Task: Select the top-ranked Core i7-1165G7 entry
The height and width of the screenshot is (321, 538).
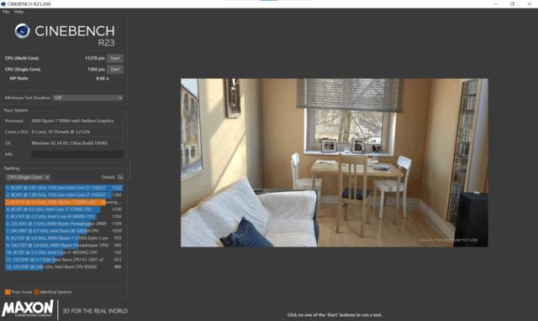Action: point(64,188)
